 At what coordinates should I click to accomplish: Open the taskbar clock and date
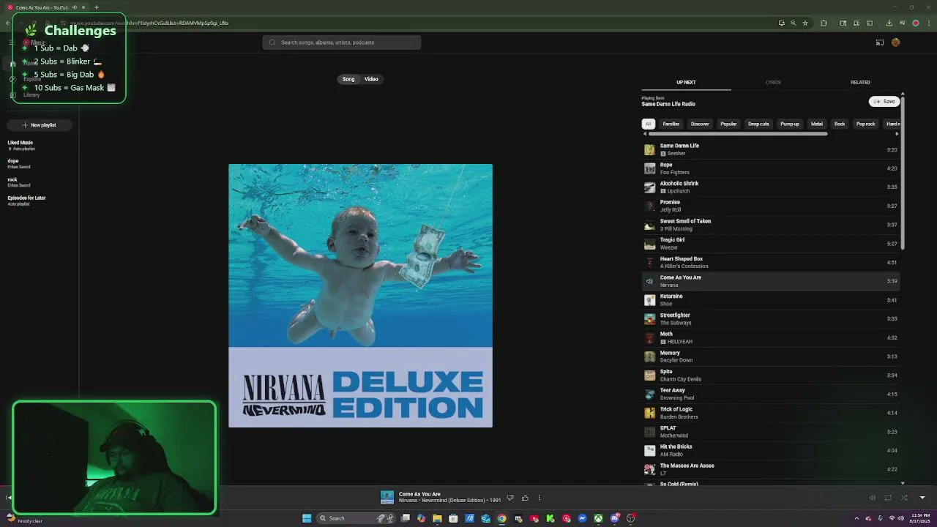[x=920, y=518]
